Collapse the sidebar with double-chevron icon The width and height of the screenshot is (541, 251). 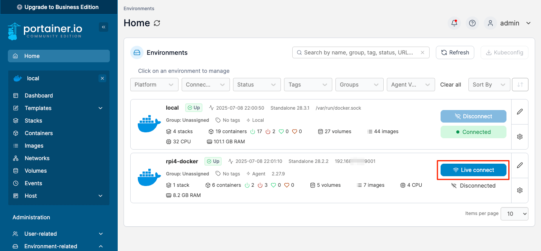coord(104,27)
